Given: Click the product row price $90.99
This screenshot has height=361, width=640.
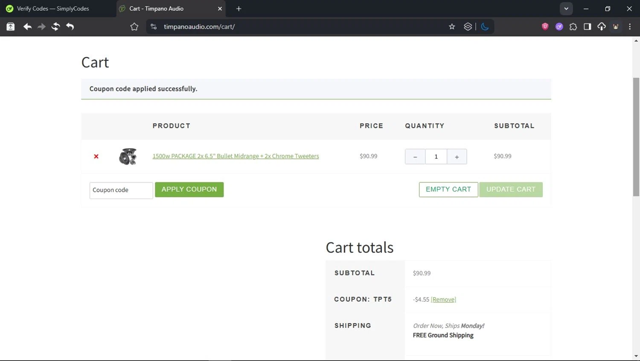Looking at the screenshot, I should (x=368, y=156).
